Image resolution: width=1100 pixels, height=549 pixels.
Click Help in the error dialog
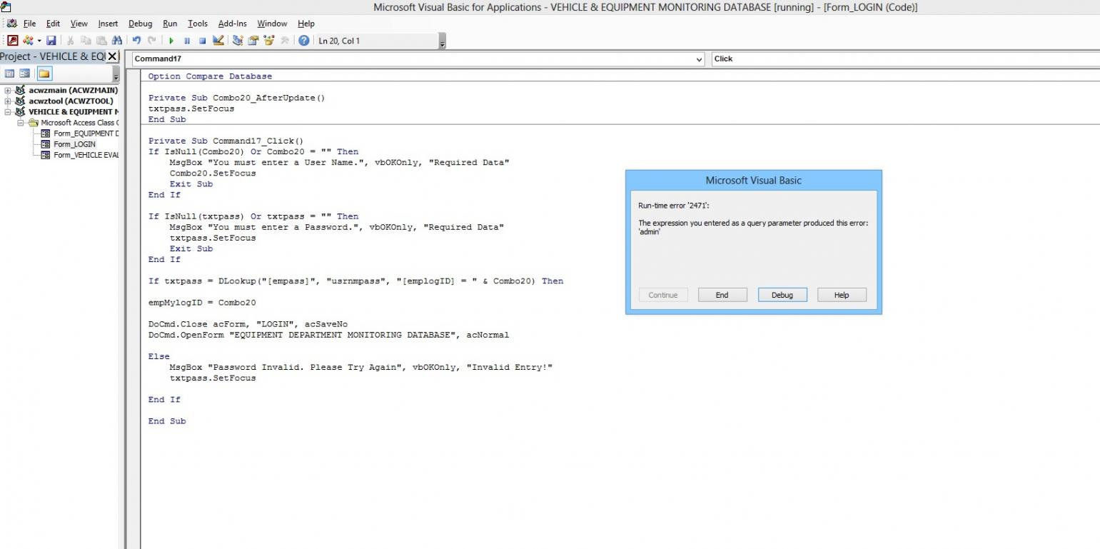[x=842, y=295]
